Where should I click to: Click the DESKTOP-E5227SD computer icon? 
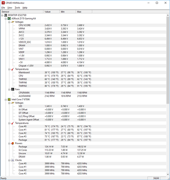click(x=6, y=15)
